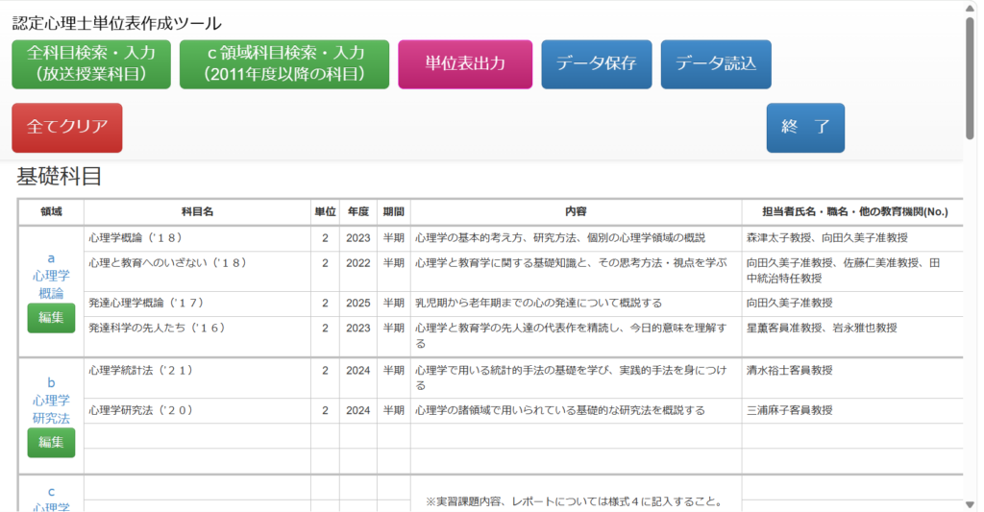Click the scrollbar up arrow
The height and width of the screenshot is (512, 984).
click(971, 9)
